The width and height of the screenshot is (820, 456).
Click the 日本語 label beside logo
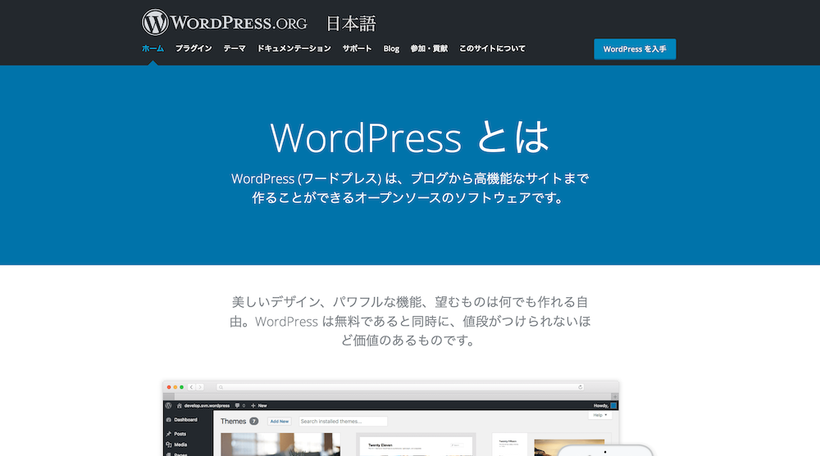click(351, 24)
